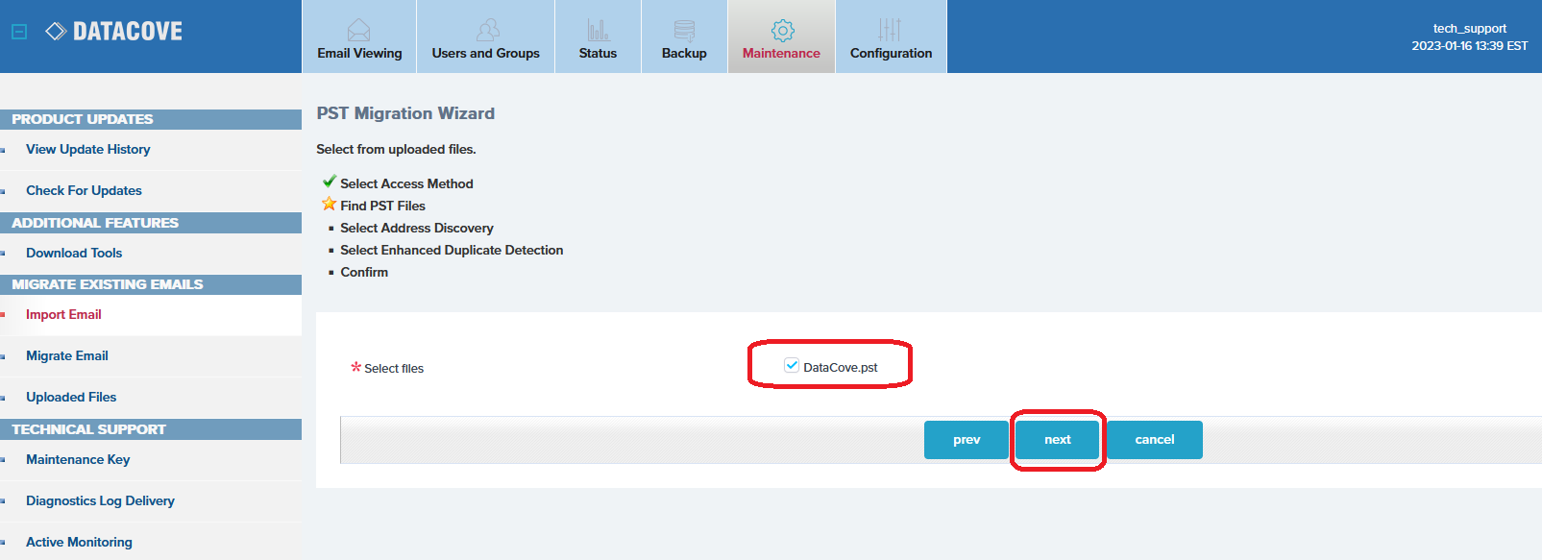Viewport: 1542px width, 560px height.
Task: Open Migrate Email section
Action: click(x=66, y=356)
